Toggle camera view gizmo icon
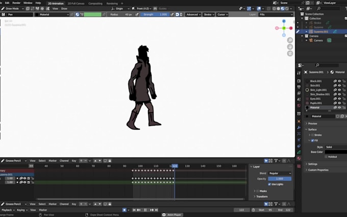This screenshot has height=217, width=347. (x=290, y=54)
